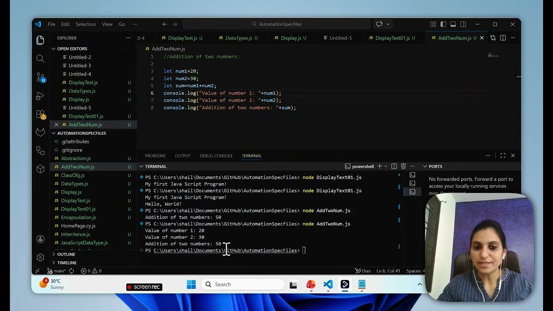Open Copilot chat icon in title bar

pyautogui.click(x=379, y=24)
